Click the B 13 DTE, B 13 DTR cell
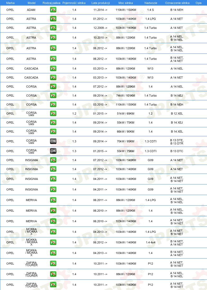Viewport: 207px width, 290px height. click(177, 142)
